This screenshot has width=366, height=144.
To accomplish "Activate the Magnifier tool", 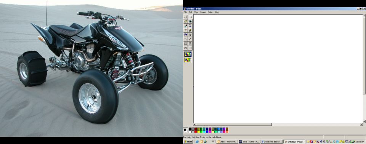I will point(190,26).
